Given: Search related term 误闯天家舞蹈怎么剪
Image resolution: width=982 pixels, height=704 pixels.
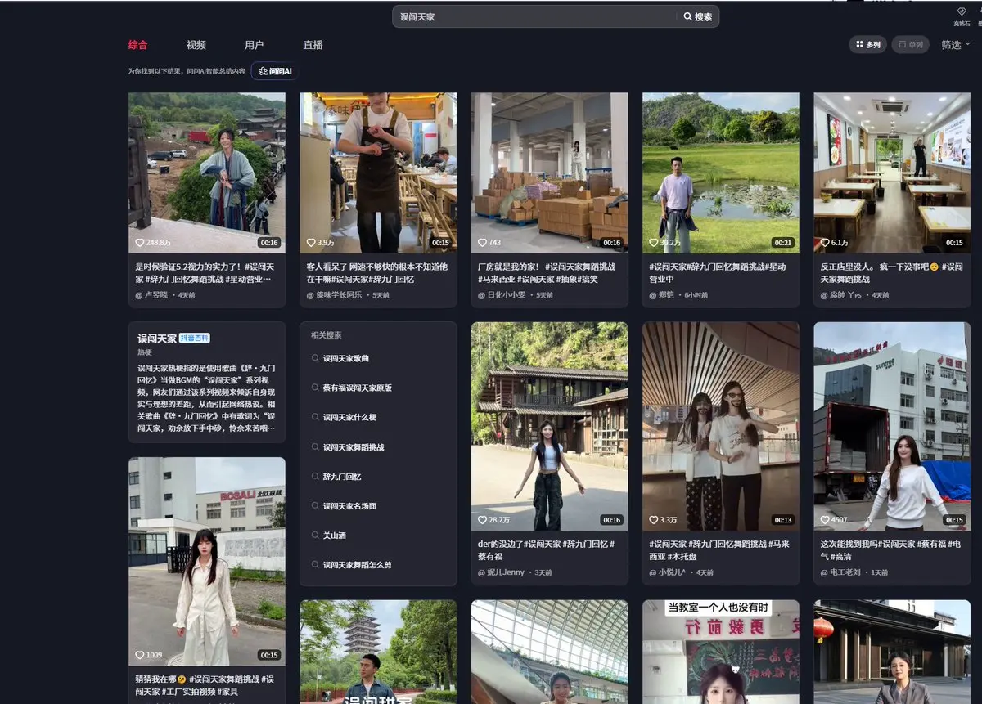Looking at the screenshot, I should pos(357,565).
